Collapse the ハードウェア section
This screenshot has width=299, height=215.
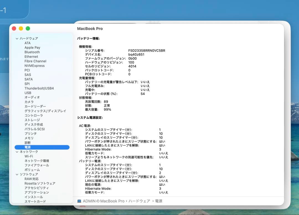point(18,38)
